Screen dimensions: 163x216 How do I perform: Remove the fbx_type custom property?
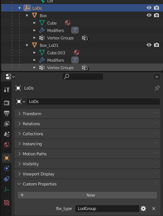coord(154,209)
